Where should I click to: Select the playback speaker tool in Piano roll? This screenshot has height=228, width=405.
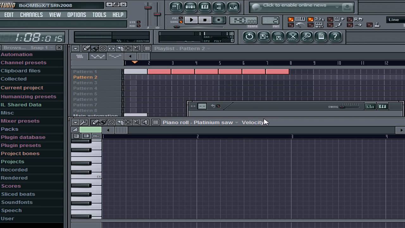[x=145, y=122]
